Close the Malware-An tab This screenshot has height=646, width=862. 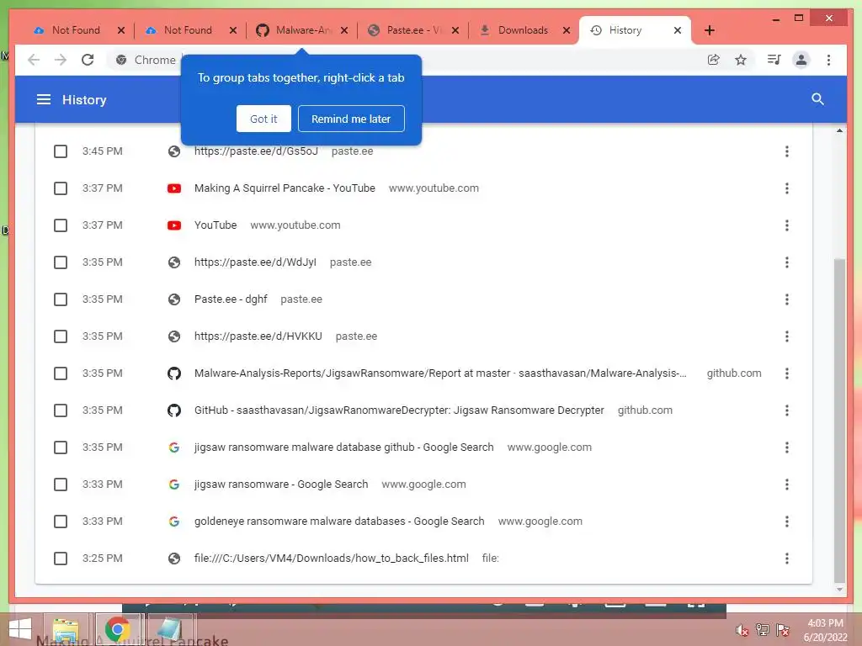tap(344, 30)
